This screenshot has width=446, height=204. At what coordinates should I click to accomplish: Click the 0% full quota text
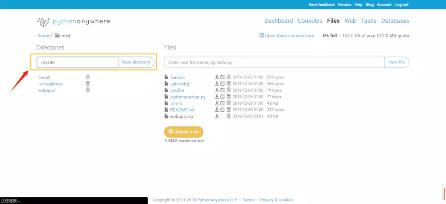click(x=330, y=36)
